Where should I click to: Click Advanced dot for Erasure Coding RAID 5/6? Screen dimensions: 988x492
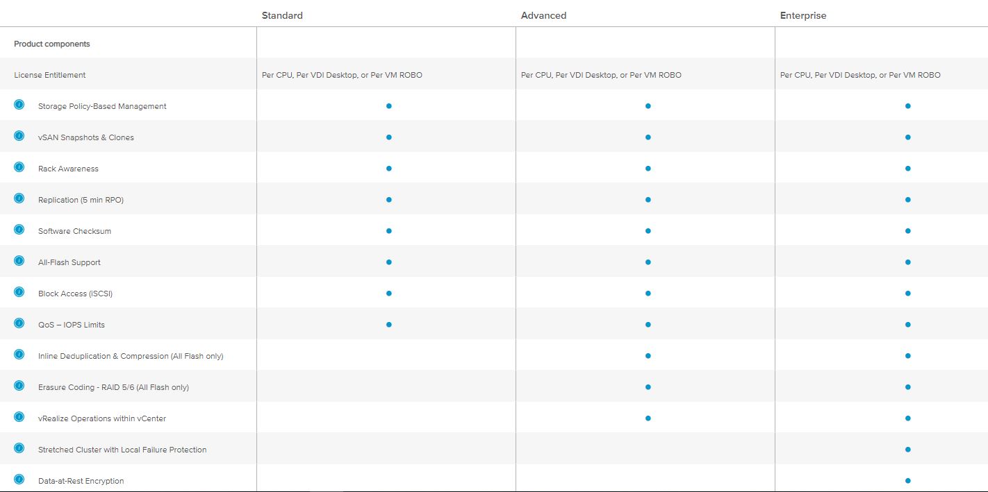(x=648, y=387)
